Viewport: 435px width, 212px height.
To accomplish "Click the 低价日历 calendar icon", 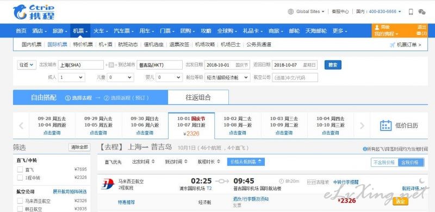I will (386, 126).
